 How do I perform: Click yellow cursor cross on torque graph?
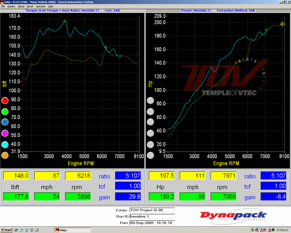tap(105, 48)
